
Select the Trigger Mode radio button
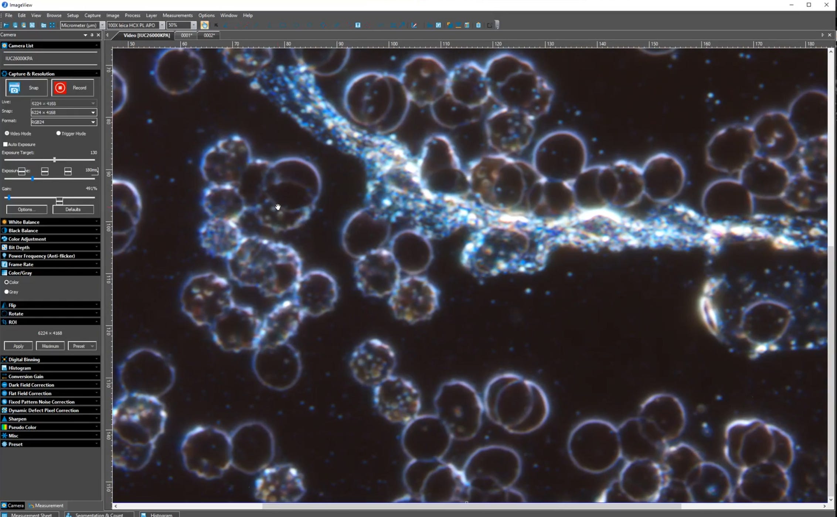pos(58,133)
